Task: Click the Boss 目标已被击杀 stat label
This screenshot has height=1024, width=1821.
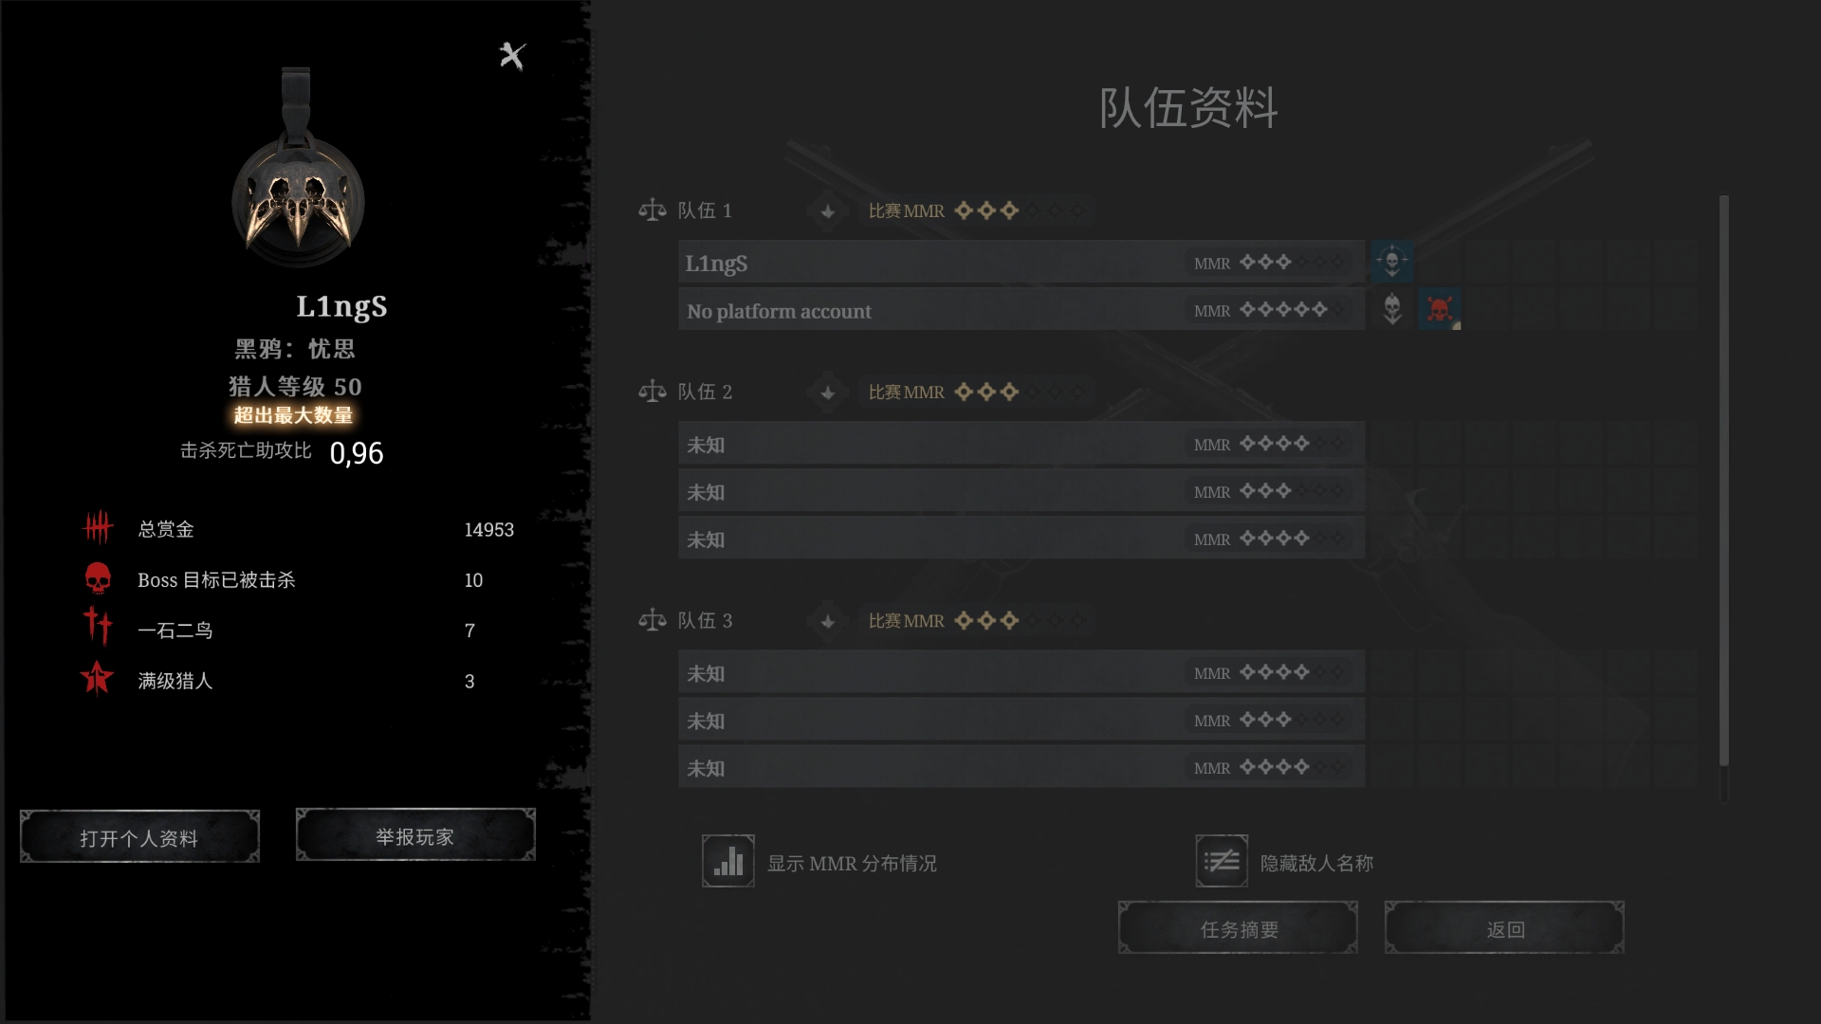Action: coord(216,580)
